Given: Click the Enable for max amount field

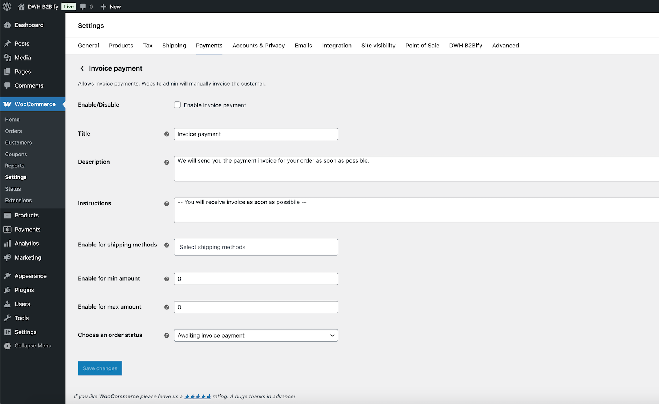Looking at the screenshot, I should (256, 307).
